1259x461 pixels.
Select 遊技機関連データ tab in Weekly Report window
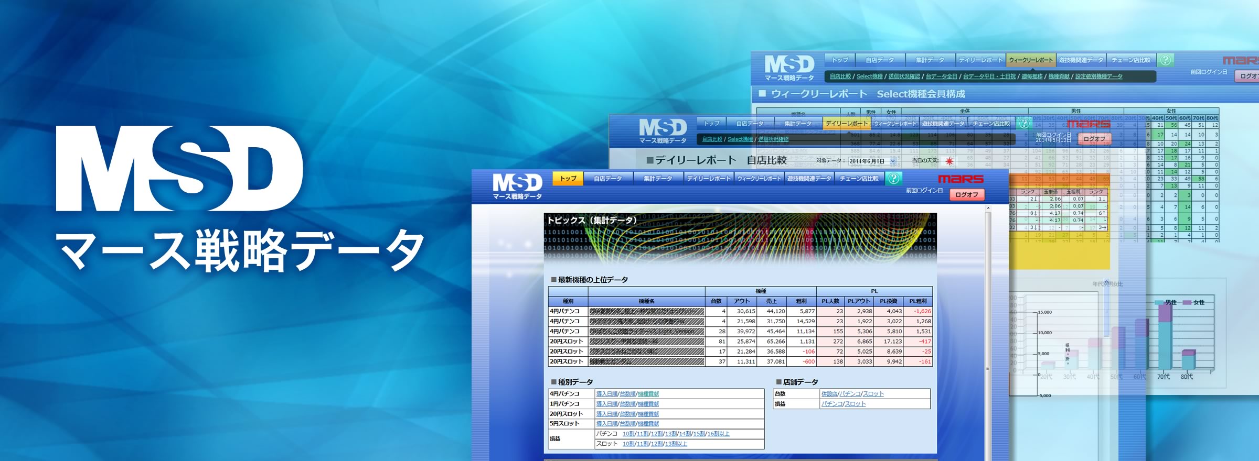(x=1081, y=60)
